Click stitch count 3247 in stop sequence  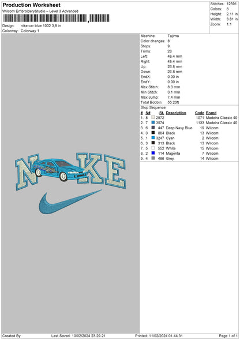click(160, 138)
